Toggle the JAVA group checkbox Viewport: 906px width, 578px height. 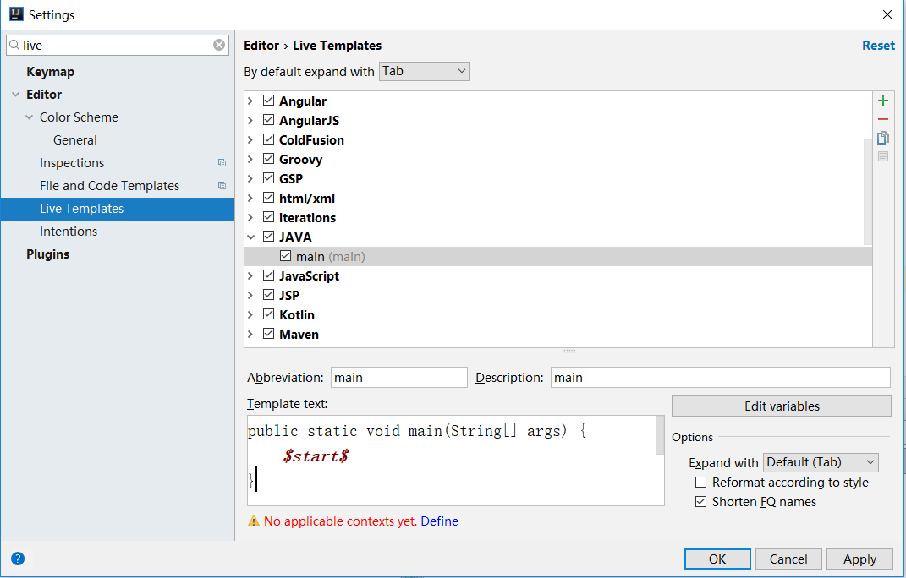pyautogui.click(x=268, y=237)
